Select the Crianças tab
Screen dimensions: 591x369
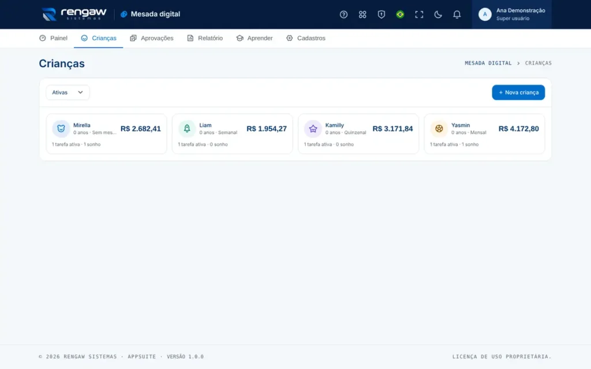pos(98,38)
